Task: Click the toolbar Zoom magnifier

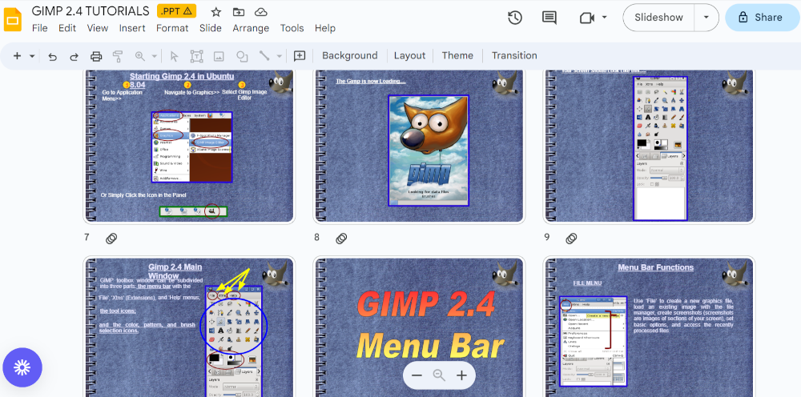Action: (139, 56)
